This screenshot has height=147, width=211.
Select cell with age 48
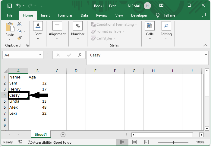[x=38, y=107]
